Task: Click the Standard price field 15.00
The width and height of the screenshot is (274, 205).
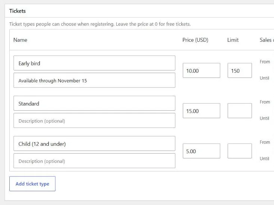Action: (x=201, y=111)
